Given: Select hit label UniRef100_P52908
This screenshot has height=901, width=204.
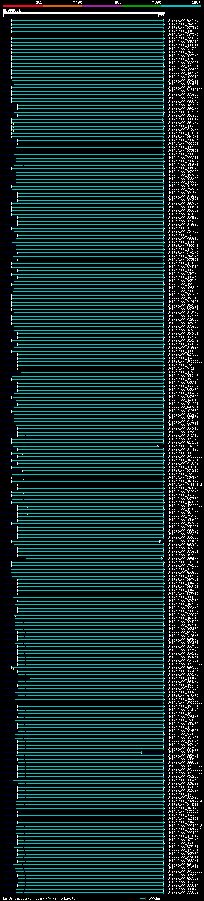Looking at the screenshot, I should click(x=183, y=527).
